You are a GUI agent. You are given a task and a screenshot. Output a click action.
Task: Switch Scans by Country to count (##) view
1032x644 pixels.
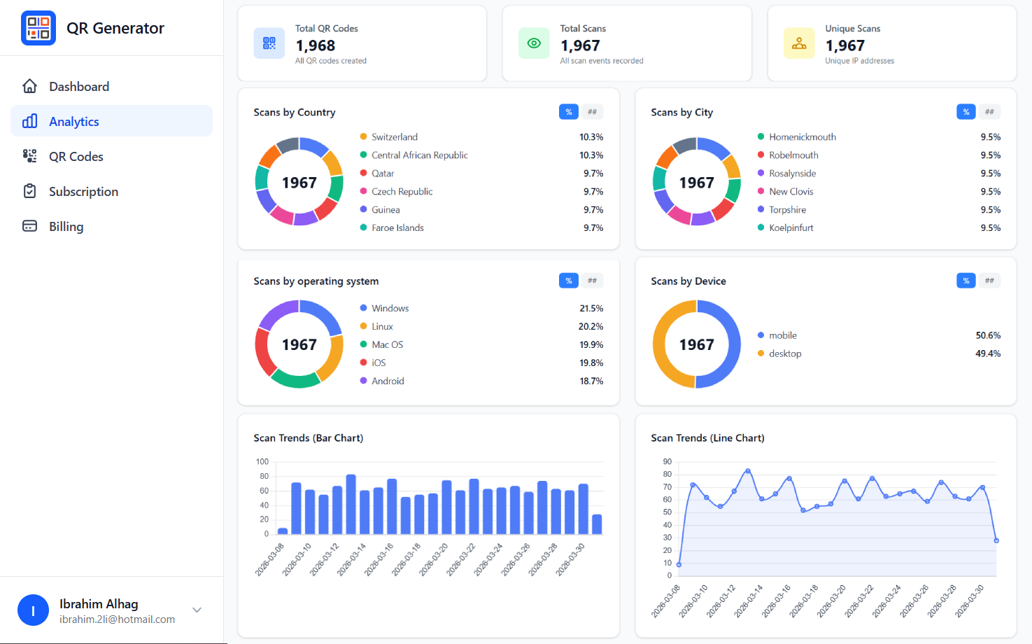pyautogui.click(x=592, y=112)
